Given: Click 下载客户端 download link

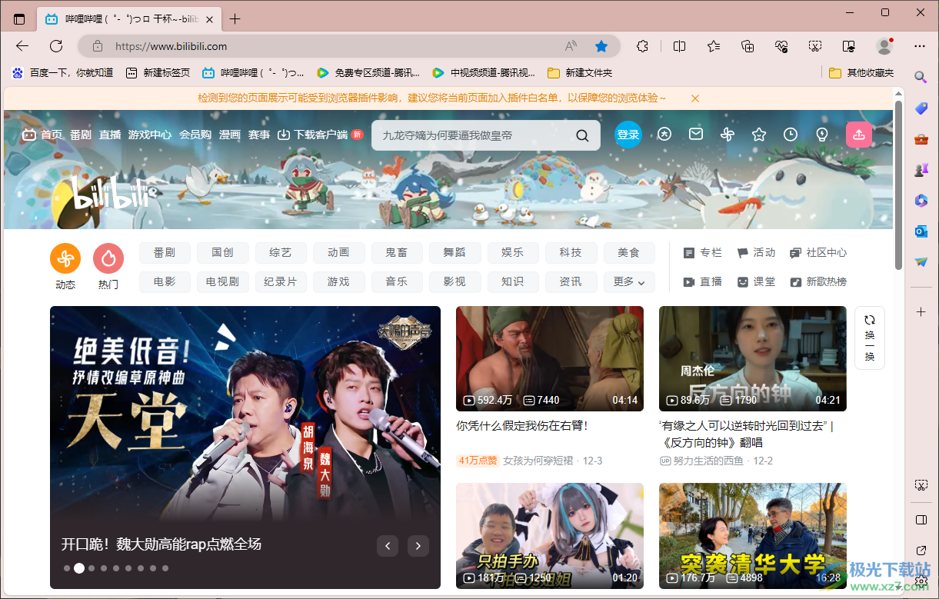Looking at the screenshot, I should pyautogui.click(x=320, y=135).
